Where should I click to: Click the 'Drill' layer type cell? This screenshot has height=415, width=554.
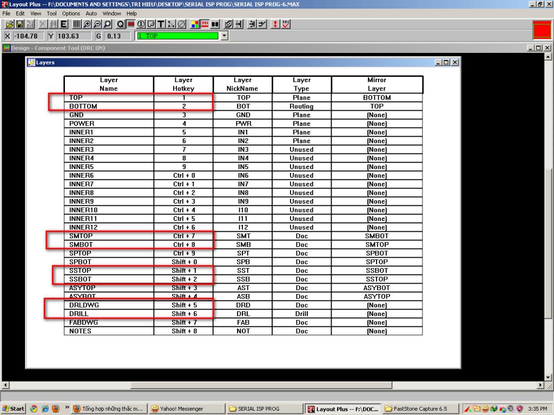[x=301, y=314]
